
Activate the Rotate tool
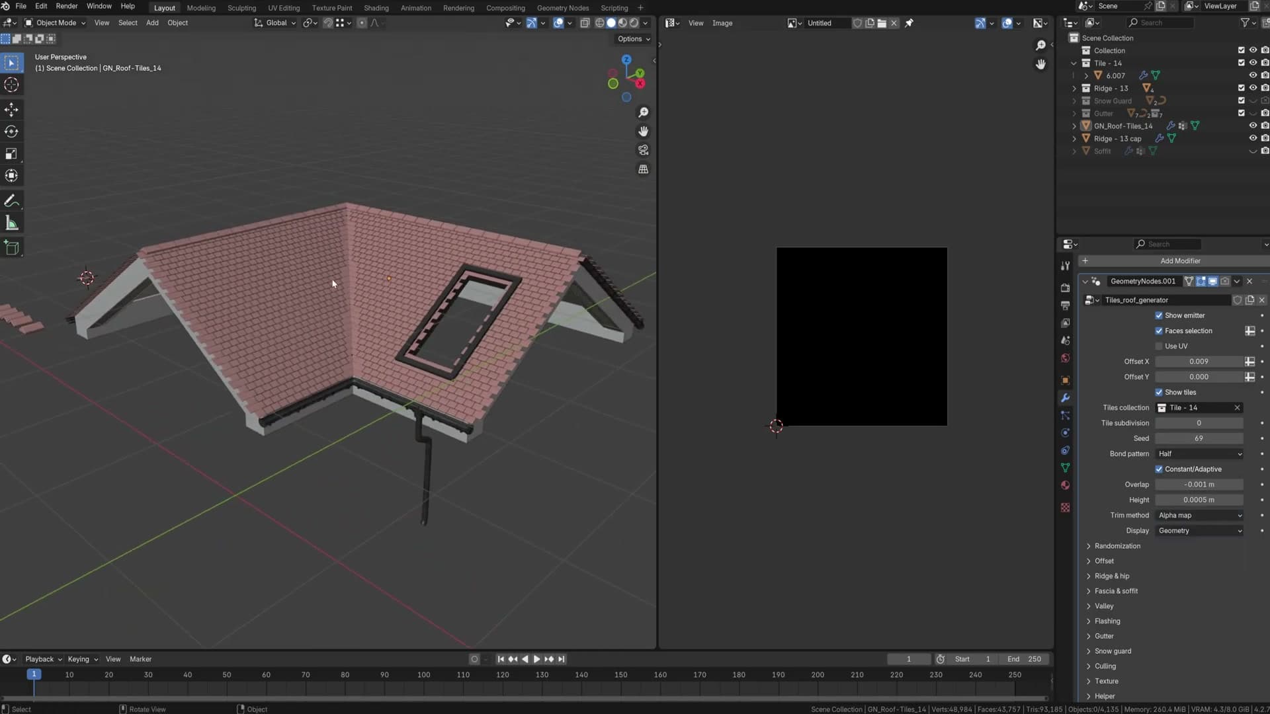[11, 132]
